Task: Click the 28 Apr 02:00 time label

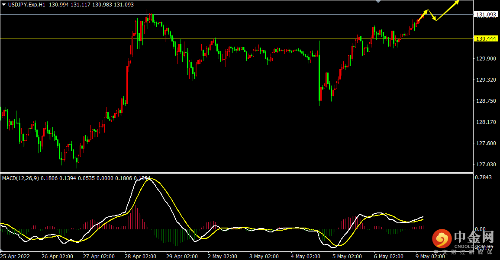Action: [140, 257]
